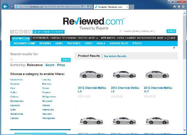Open Ovens in the Appliances menu
The height and width of the screenshot is (135, 187).
(x=120, y=38)
